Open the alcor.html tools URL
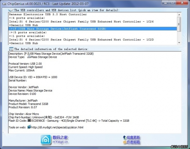The image size is (190, 149). [57, 127]
